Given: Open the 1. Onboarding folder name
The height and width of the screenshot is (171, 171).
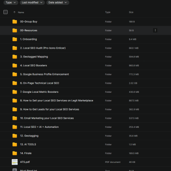Looking at the screenshot, I should [x=29, y=39].
